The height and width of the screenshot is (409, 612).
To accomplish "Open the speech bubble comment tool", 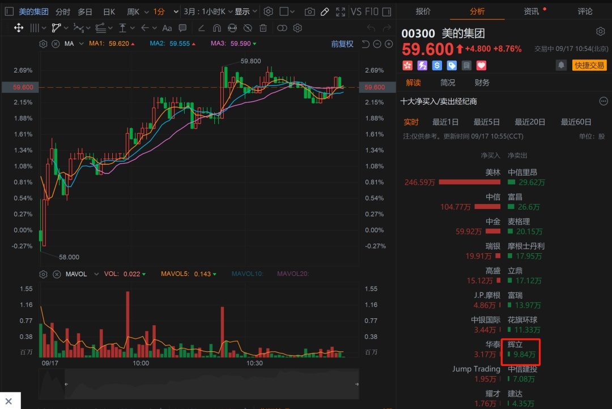I will pyautogui.click(x=182, y=28).
